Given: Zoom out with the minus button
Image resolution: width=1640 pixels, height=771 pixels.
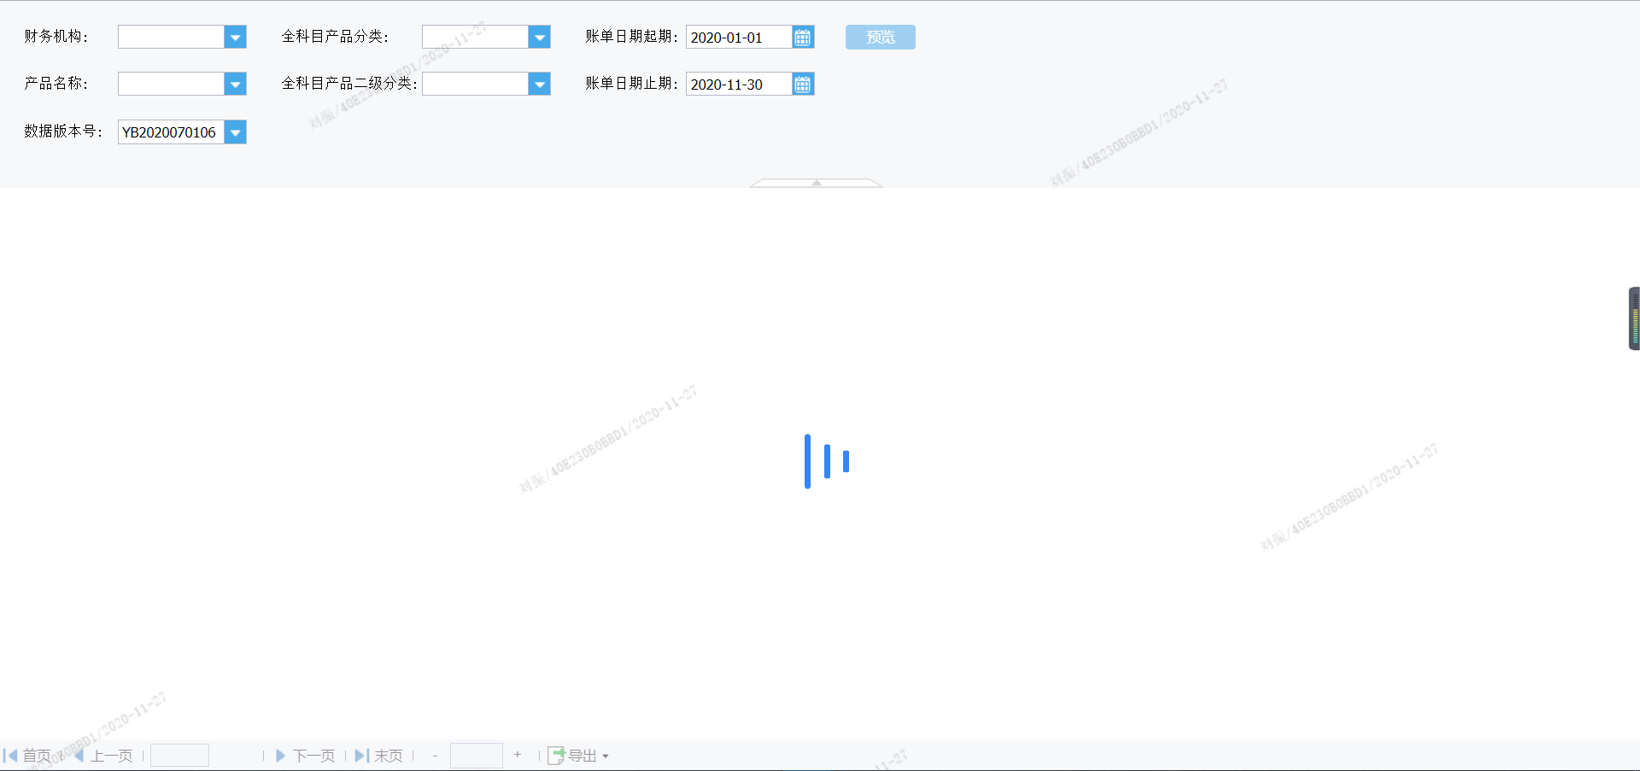Looking at the screenshot, I should click(435, 756).
